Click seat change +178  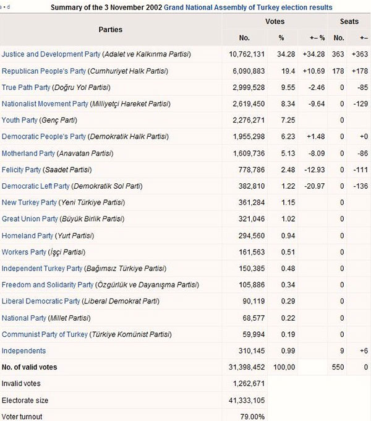[x=360, y=71]
